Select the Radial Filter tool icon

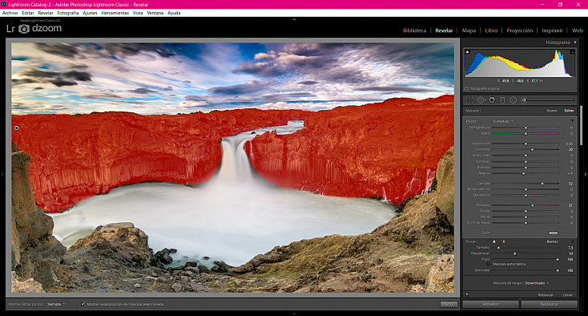pos(513,100)
